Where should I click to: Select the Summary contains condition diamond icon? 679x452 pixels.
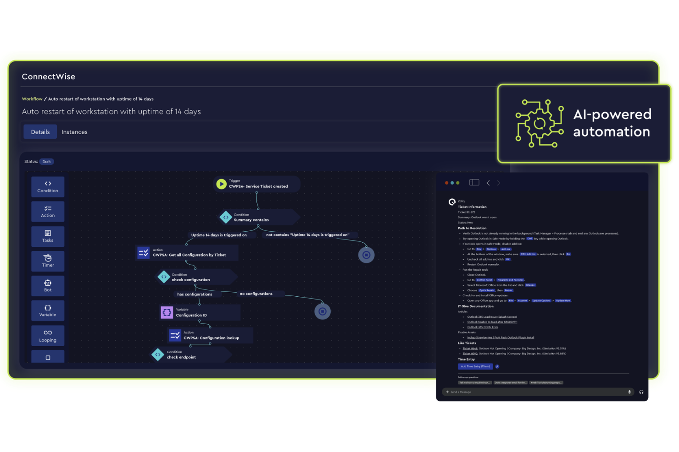tap(225, 218)
